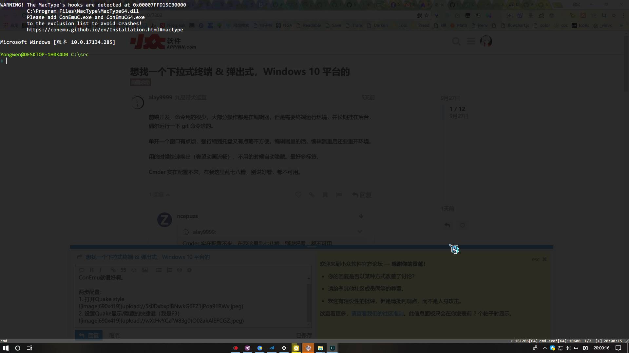
Task: Click the upload image icon in editor
Action: click(x=144, y=270)
